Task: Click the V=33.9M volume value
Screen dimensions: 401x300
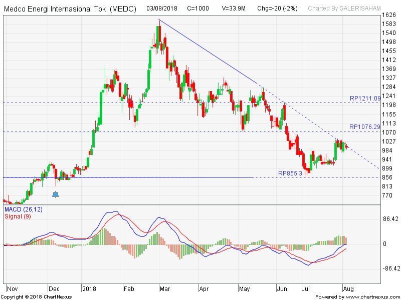Action: (x=235, y=8)
